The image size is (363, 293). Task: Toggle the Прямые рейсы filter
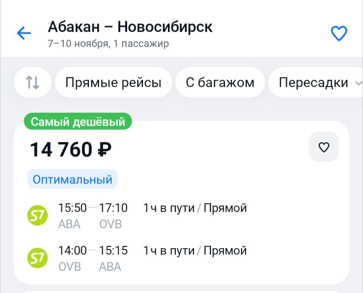point(113,82)
